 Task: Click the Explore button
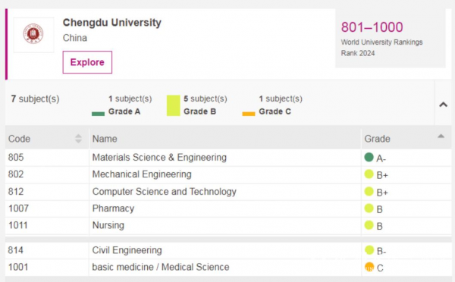87,62
